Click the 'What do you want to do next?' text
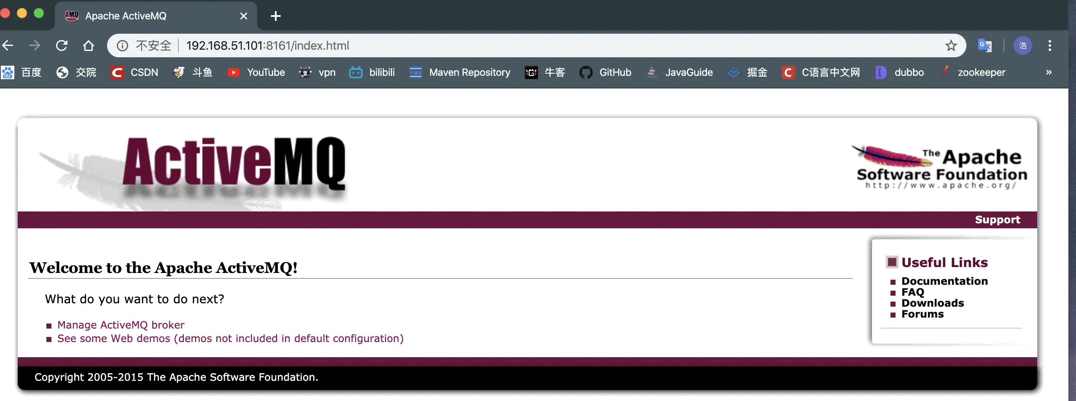This screenshot has width=1076, height=401. (x=134, y=299)
